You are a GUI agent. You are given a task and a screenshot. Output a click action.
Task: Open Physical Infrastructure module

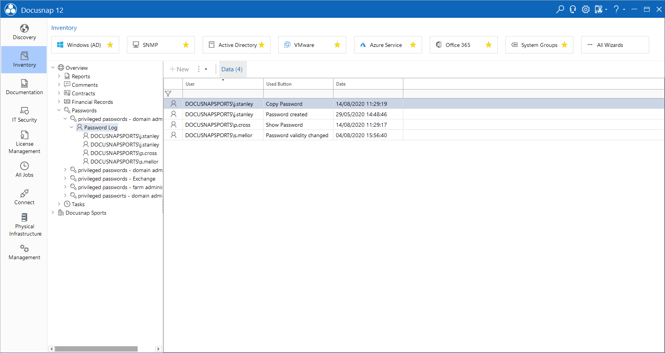24,225
